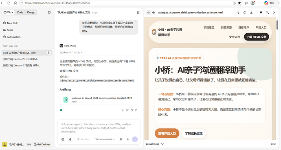Clear the console logs
Screen dimensions: 281x150
[x=273, y=144]
